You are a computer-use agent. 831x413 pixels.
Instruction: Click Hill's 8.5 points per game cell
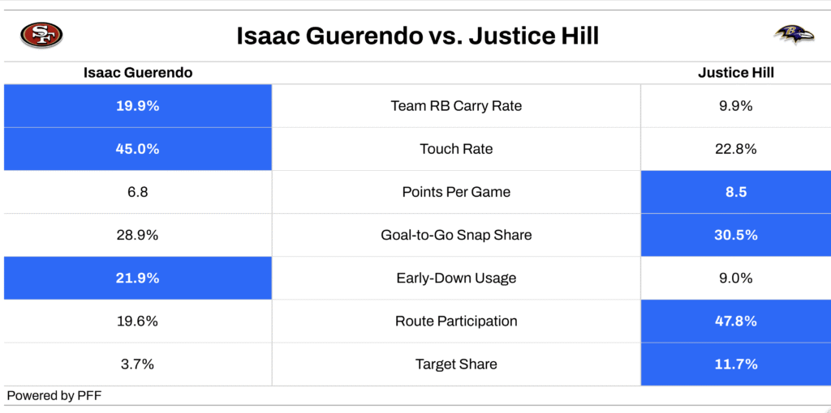tap(735, 192)
